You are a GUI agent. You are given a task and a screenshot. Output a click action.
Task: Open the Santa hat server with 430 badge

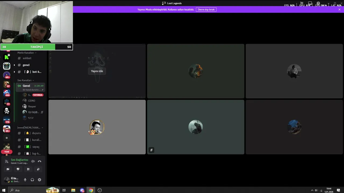[x=7, y=93]
